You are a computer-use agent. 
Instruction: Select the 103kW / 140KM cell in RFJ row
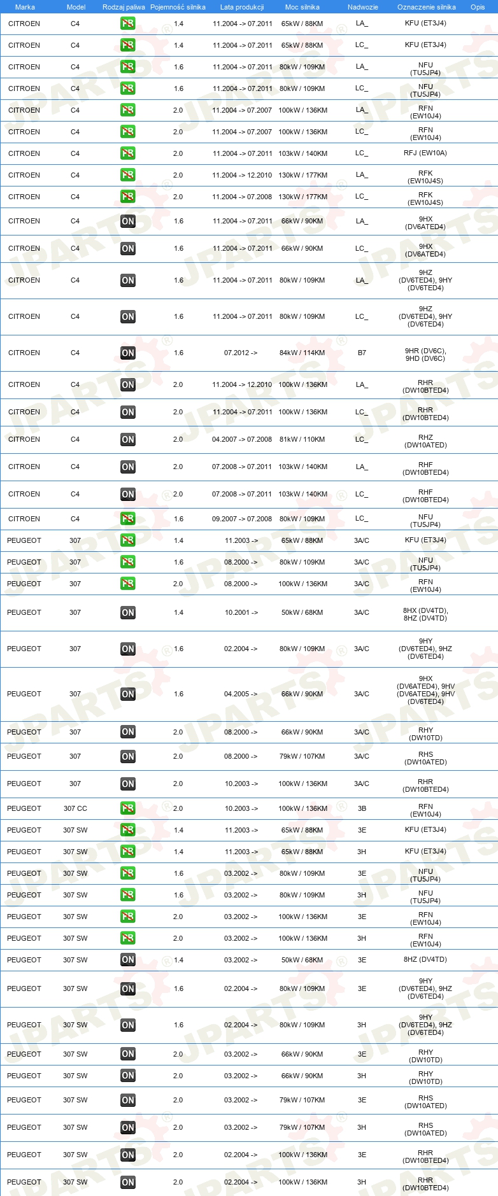tap(303, 153)
